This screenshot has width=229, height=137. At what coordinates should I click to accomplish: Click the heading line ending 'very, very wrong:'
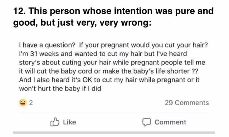click(82, 23)
